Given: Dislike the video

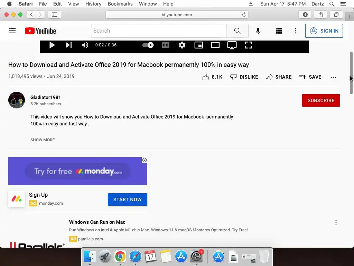Looking at the screenshot, I should point(244,77).
